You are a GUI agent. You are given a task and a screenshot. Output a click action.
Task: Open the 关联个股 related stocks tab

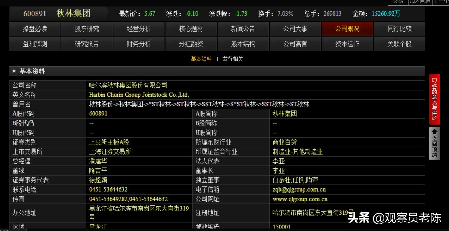[400, 44]
